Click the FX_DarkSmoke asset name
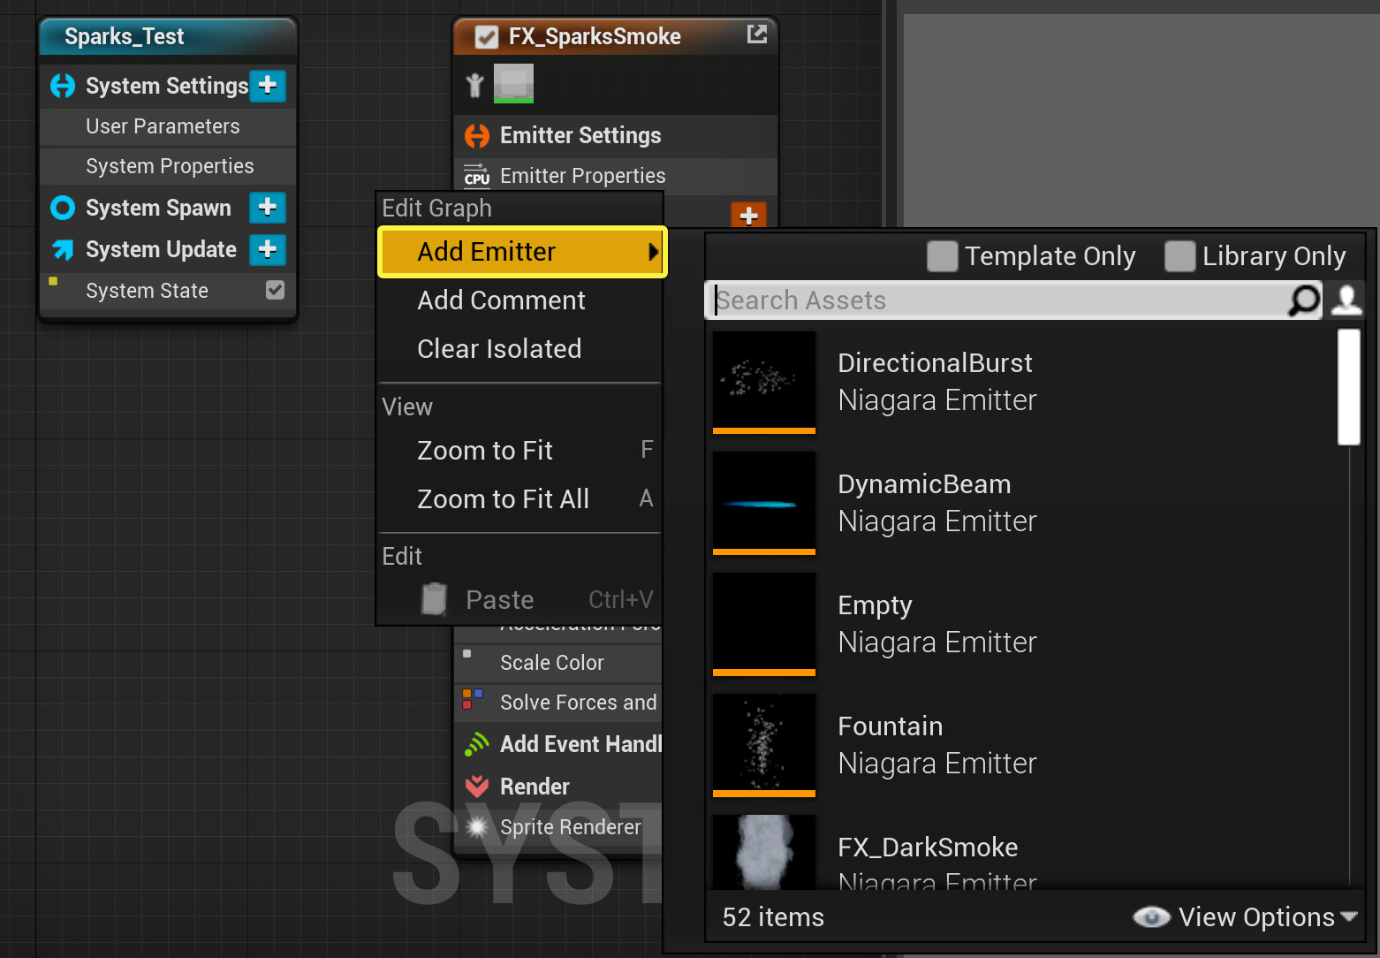 tap(928, 848)
